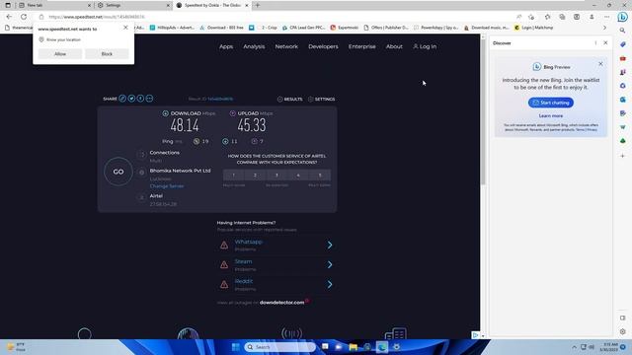Click the Bhomika Network server globe icon
This screenshot has height=355, width=632.
[141, 173]
